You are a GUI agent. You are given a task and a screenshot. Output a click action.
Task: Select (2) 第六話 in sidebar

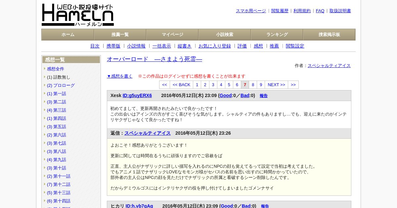click(57, 135)
